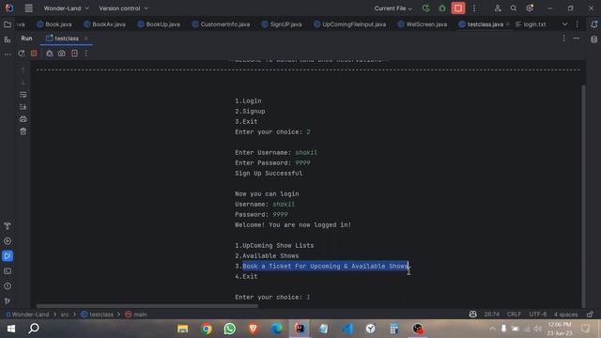Click the thread dump camera icon
601x338 pixels.
point(62,54)
